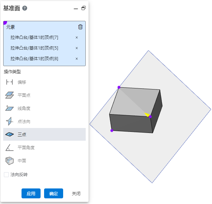
Task: Confirm with the 确定 button
Action: coord(54,193)
